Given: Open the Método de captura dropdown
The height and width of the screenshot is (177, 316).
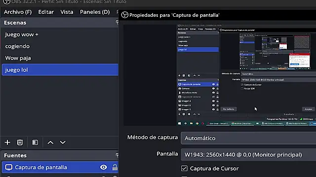Looking at the screenshot, I should 248,138.
